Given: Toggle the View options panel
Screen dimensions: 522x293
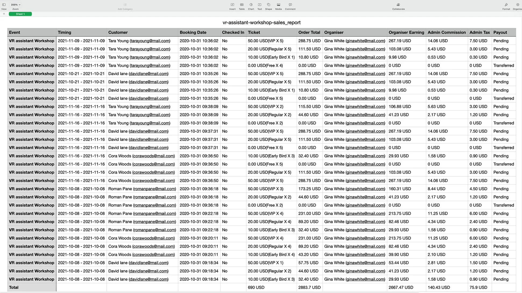Looking at the screenshot, I should pos(4,5).
